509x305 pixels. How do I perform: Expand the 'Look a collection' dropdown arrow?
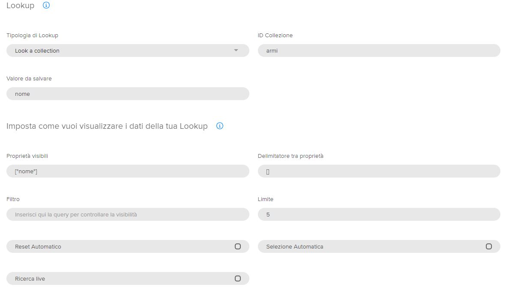tap(236, 50)
